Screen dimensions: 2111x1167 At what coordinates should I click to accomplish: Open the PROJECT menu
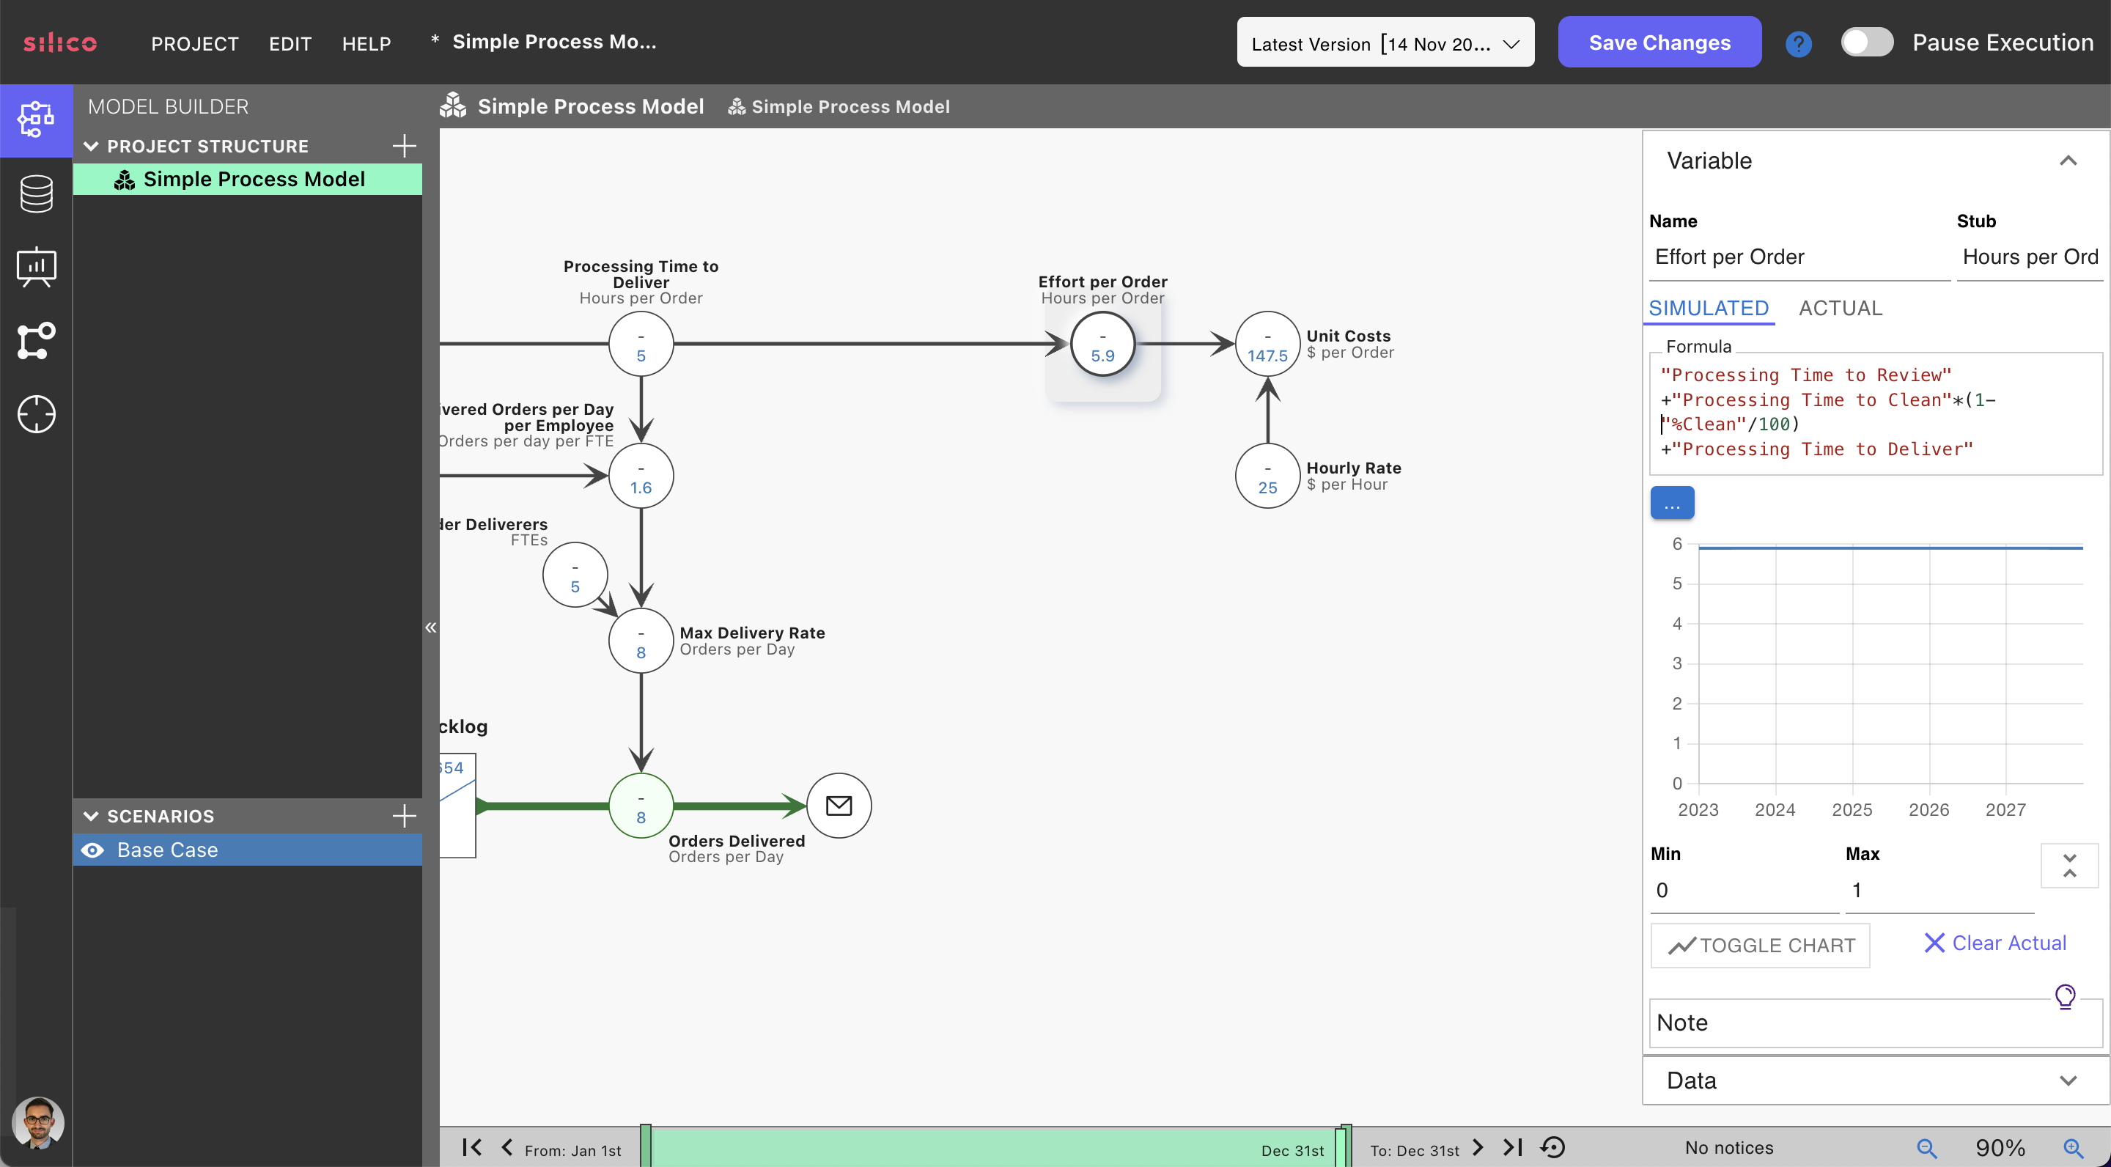[x=195, y=43]
